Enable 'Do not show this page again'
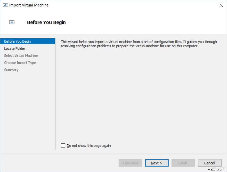This screenshot has height=172, width=227. coord(63,145)
